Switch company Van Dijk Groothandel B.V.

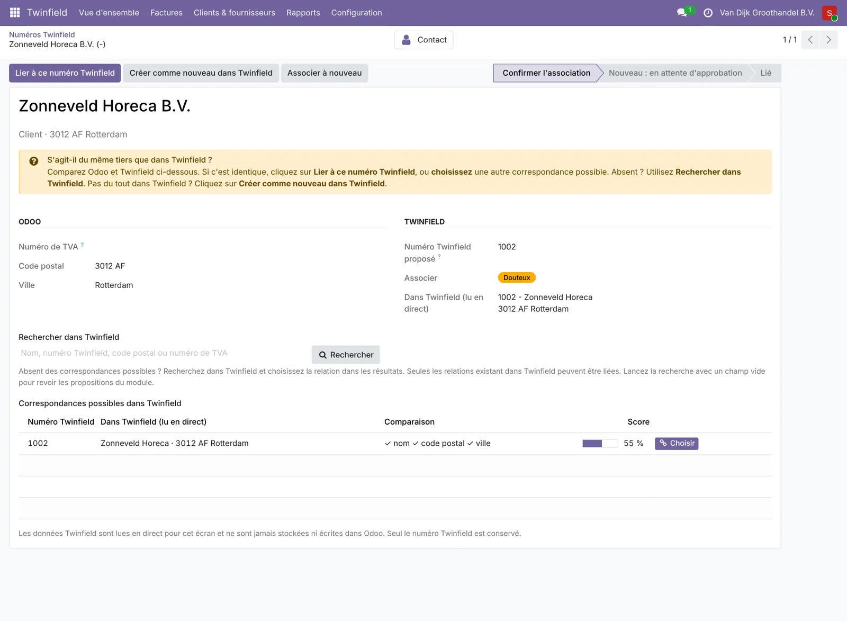coord(767,13)
